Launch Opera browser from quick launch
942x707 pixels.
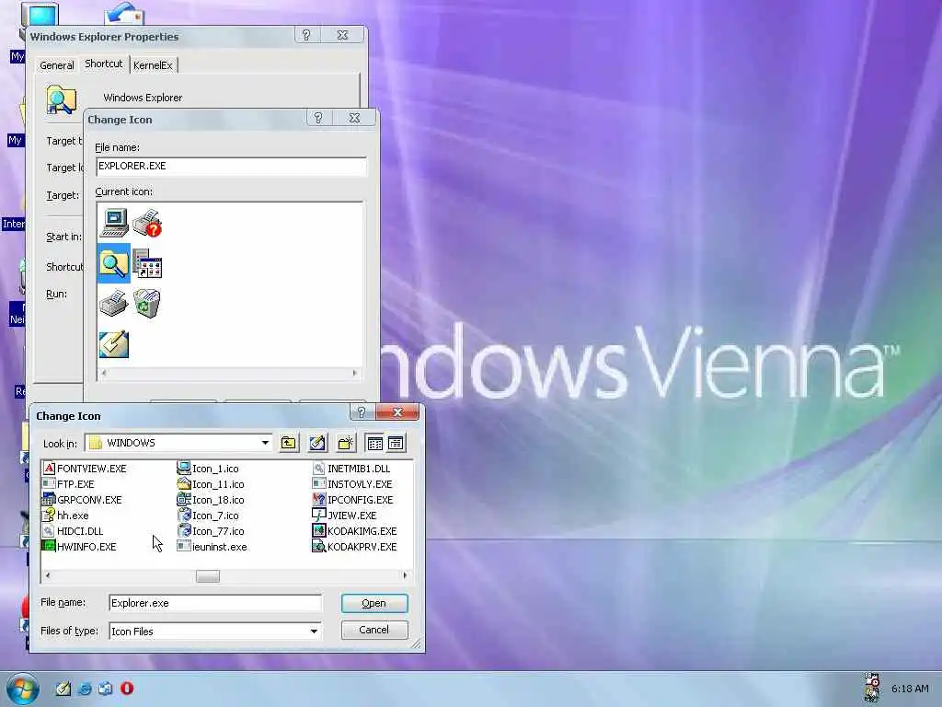[x=127, y=689]
